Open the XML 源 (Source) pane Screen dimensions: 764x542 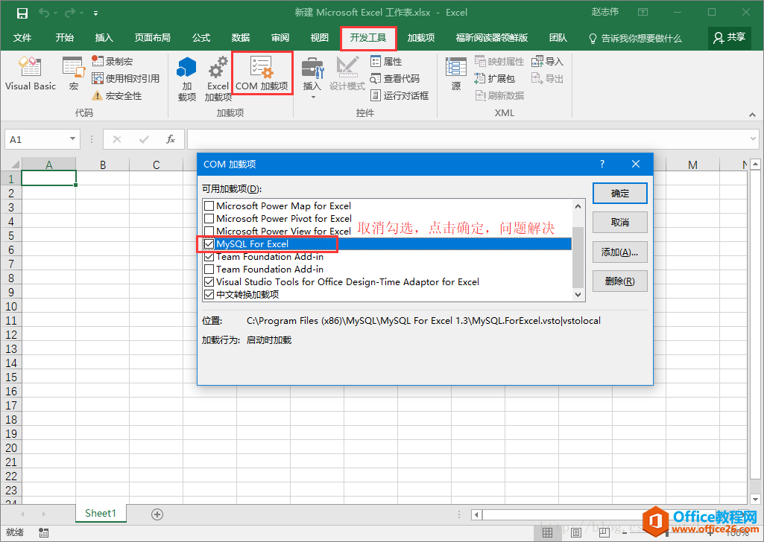click(456, 74)
